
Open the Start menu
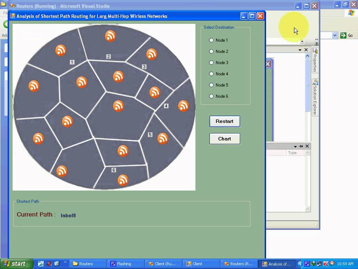click(16, 264)
